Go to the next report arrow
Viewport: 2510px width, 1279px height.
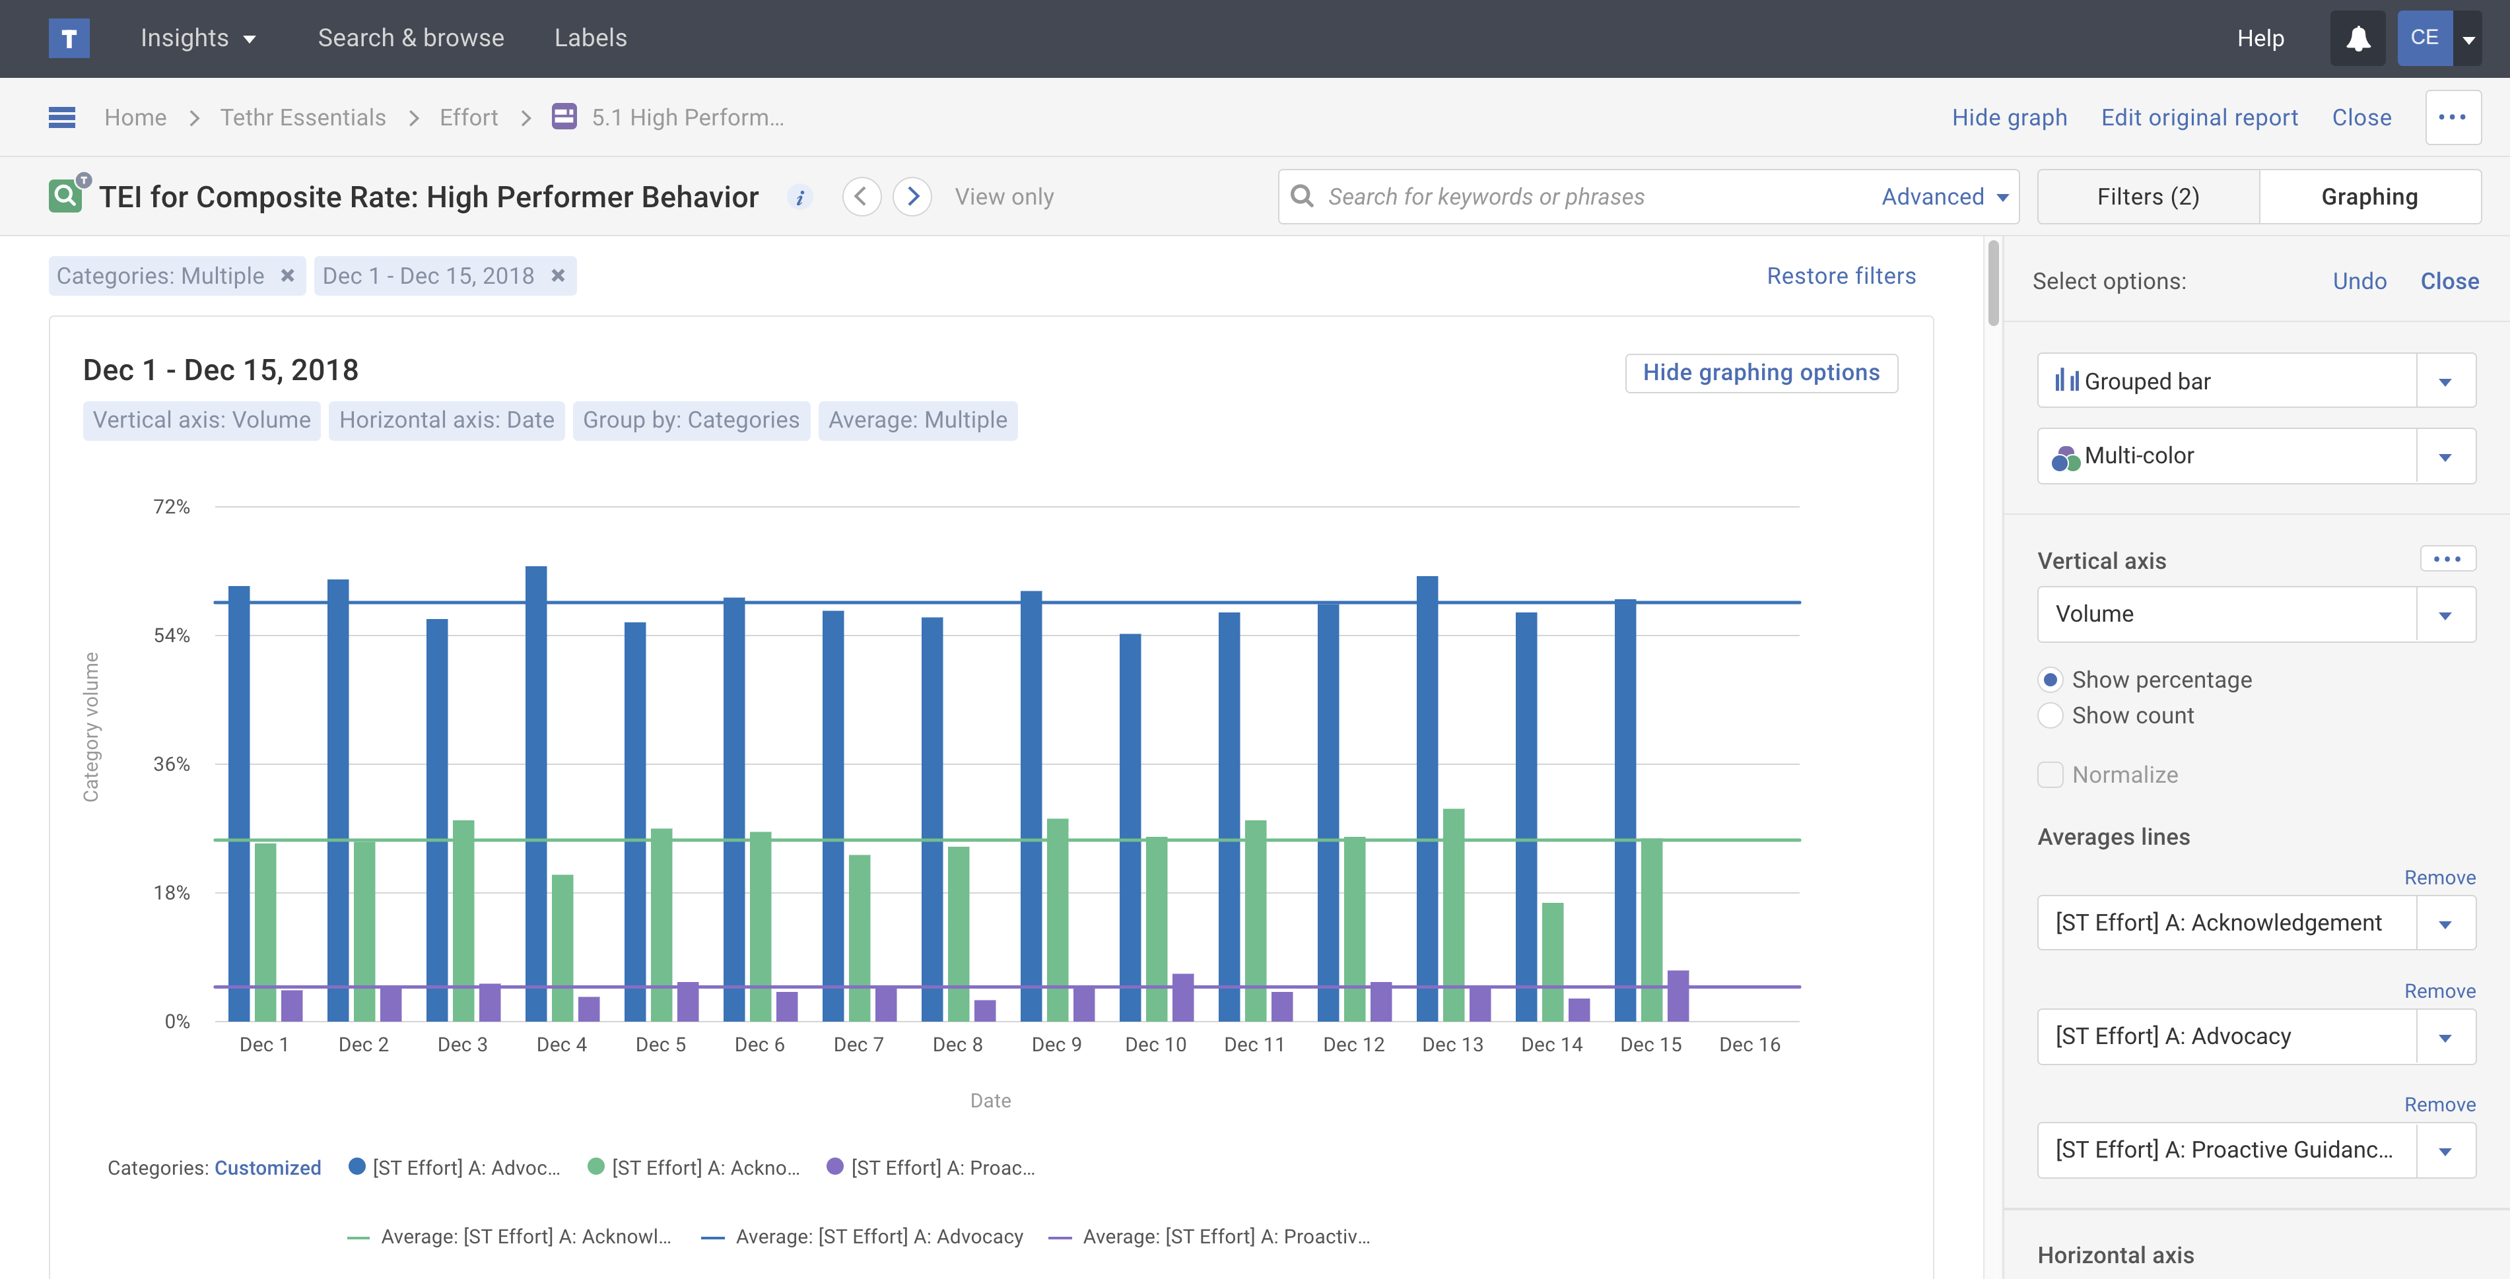pos(912,197)
